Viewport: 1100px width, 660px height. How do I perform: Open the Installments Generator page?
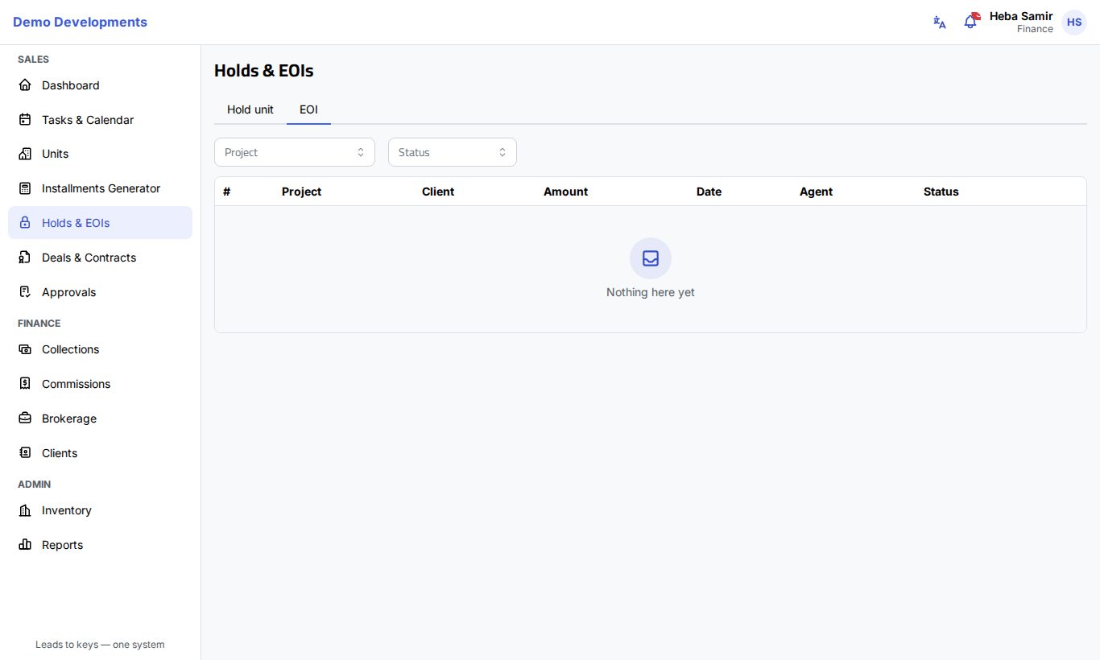(x=100, y=188)
